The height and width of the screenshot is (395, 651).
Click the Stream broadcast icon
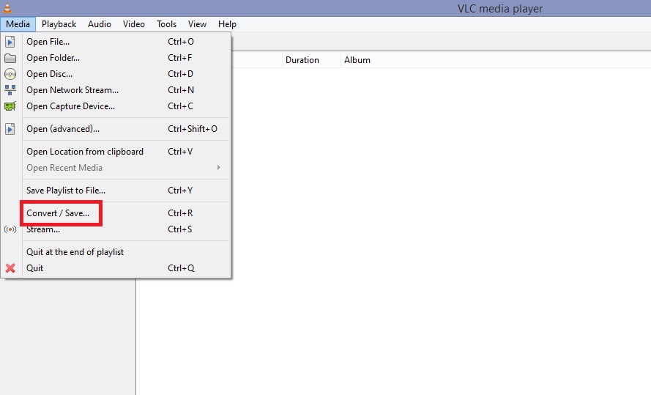10,229
